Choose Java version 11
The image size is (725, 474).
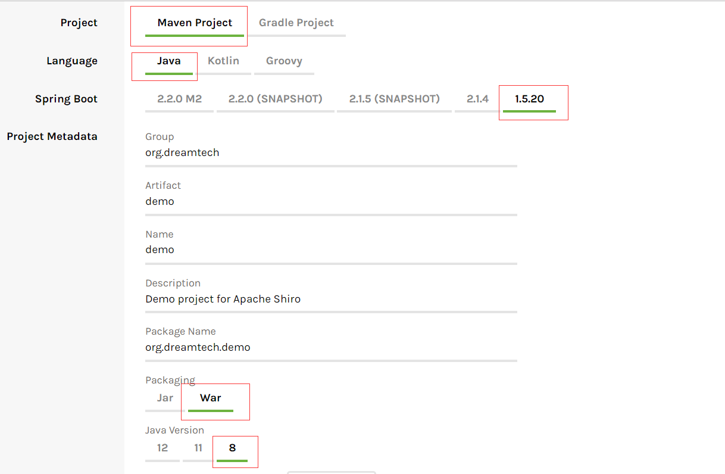pos(198,448)
